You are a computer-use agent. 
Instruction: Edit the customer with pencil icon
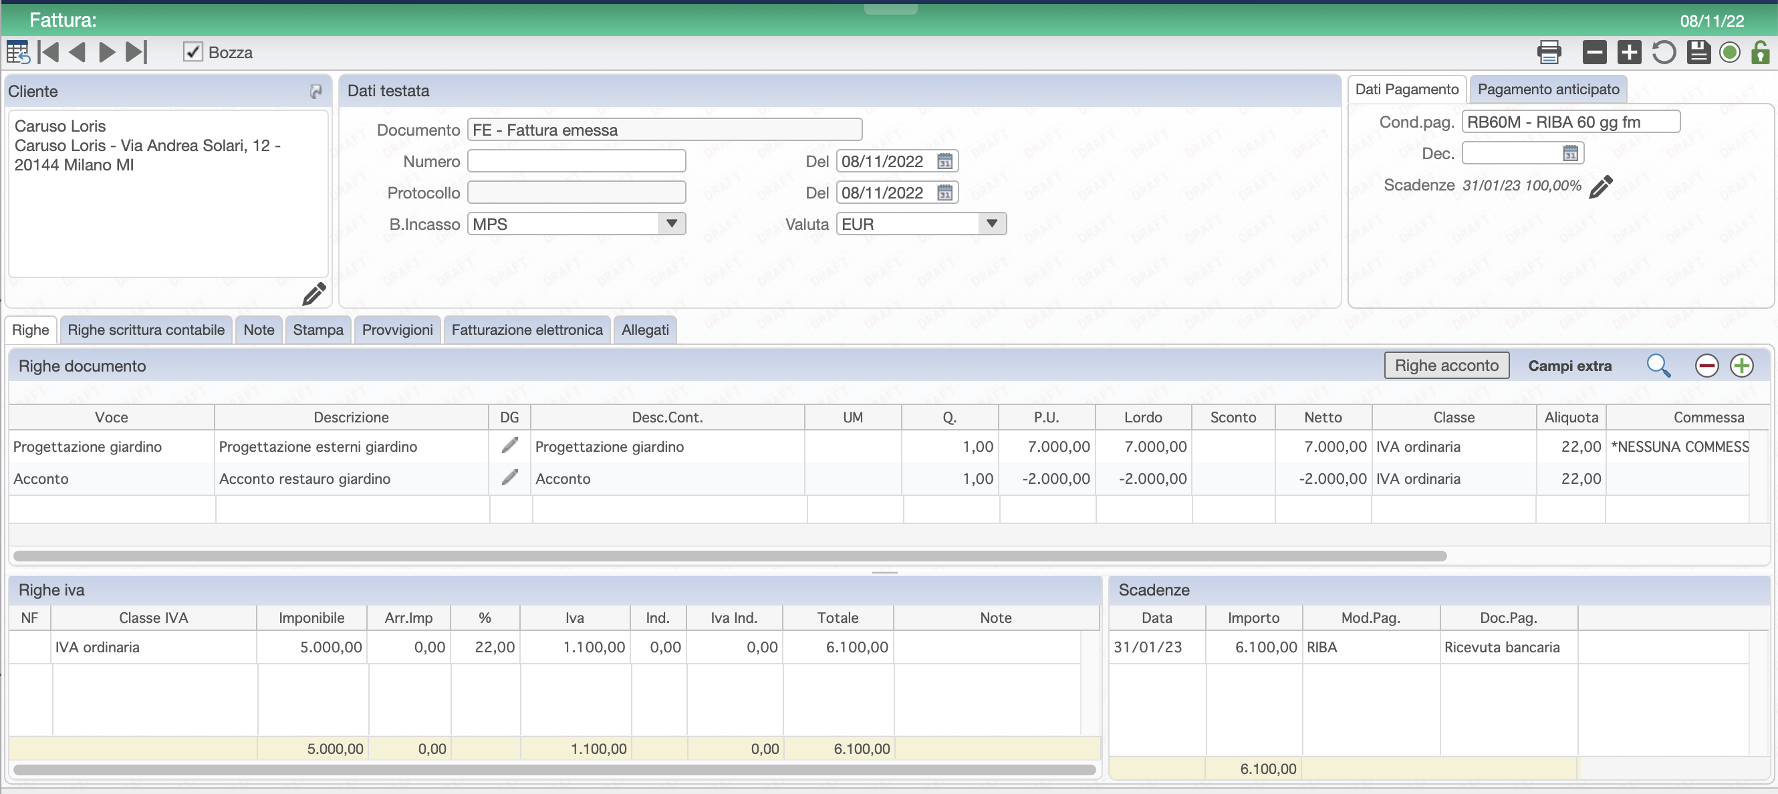pos(314,294)
